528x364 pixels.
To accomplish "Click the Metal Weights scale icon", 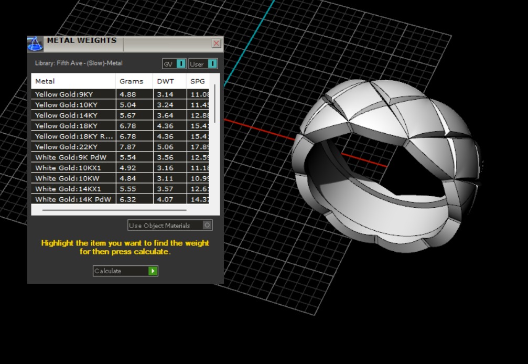I will click(x=35, y=44).
